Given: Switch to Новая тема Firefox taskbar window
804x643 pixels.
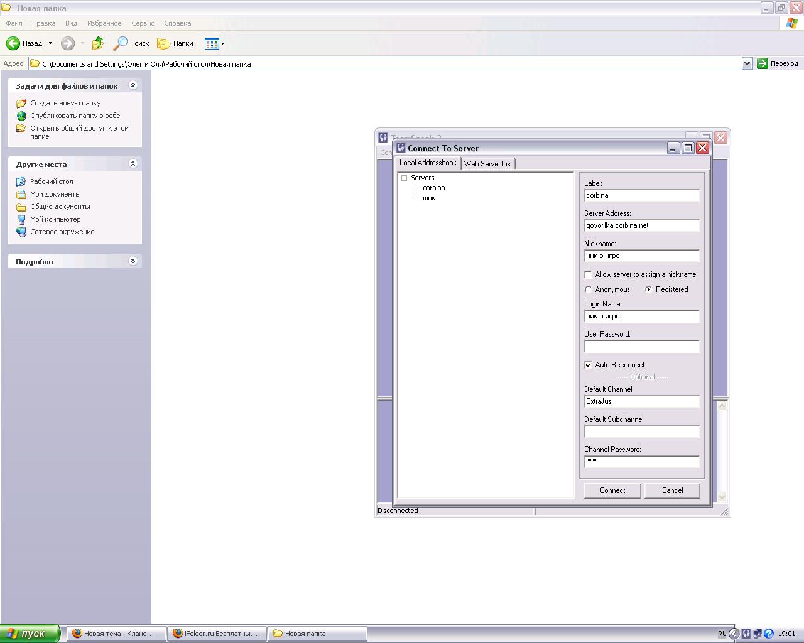Looking at the screenshot, I should pyautogui.click(x=117, y=634).
